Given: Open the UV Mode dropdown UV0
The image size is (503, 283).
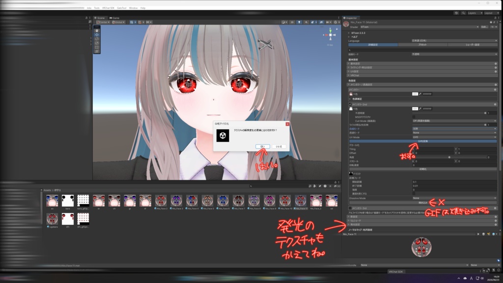Looking at the screenshot, I should tap(454, 137).
